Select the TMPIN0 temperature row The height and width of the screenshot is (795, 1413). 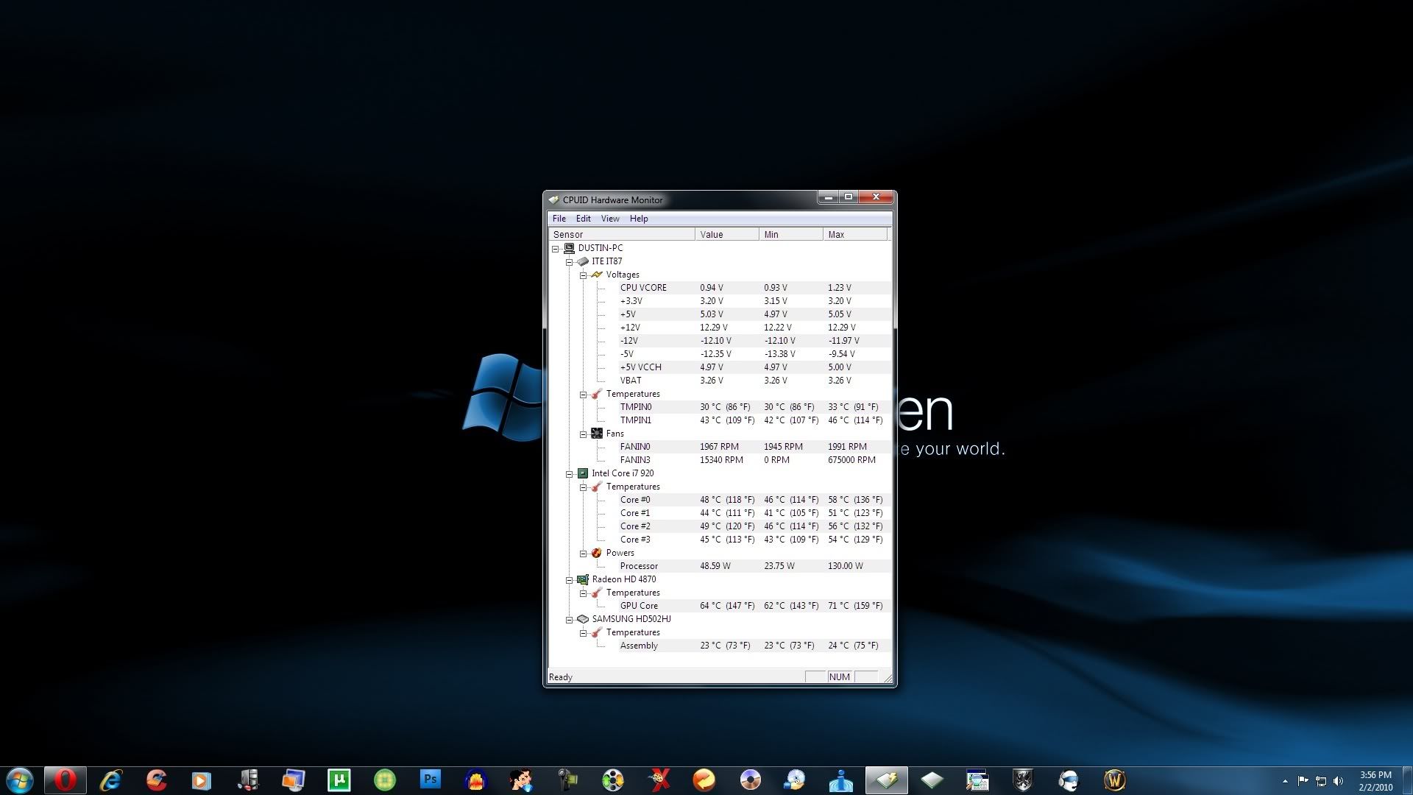tap(754, 407)
